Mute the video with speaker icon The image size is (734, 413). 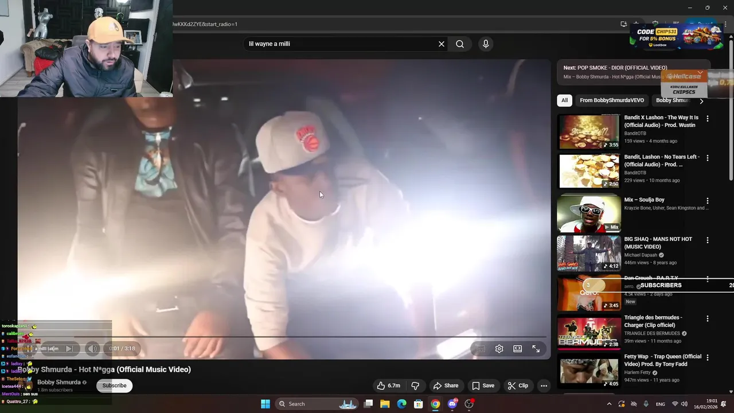tap(92, 348)
